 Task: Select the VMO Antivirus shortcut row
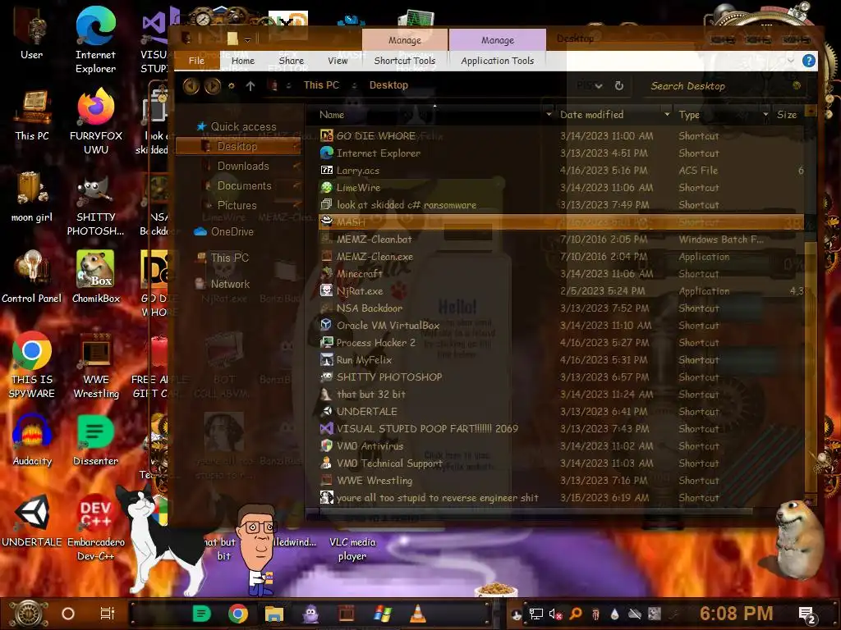point(561,445)
